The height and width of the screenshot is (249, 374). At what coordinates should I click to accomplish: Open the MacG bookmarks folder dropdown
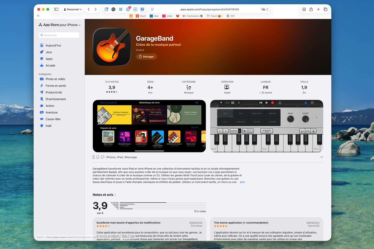pos(215,16)
